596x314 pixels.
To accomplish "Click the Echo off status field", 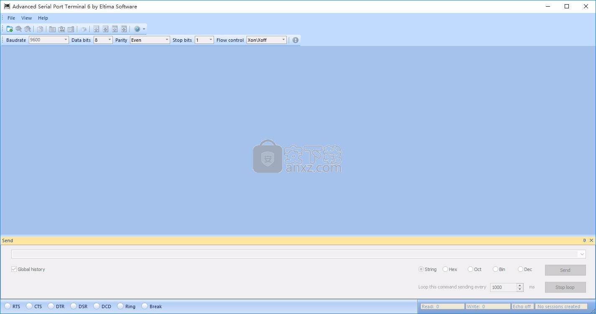I will pyautogui.click(x=523, y=306).
